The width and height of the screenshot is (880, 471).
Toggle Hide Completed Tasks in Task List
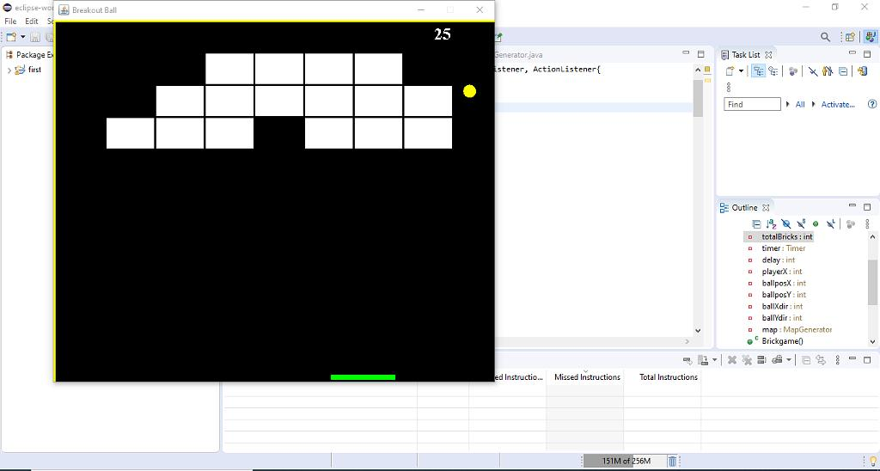point(813,71)
